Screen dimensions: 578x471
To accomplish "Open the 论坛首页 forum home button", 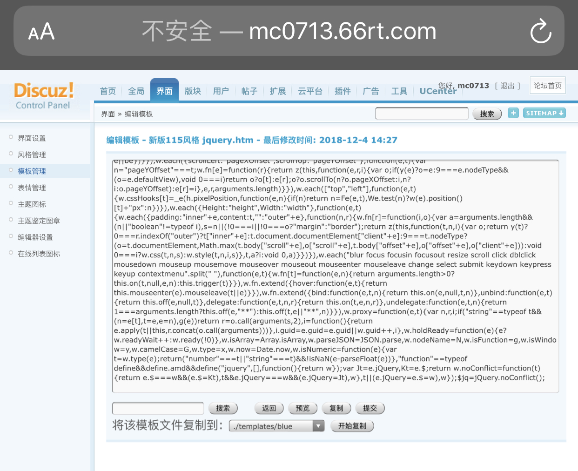I will pyautogui.click(x=547, y=86).
